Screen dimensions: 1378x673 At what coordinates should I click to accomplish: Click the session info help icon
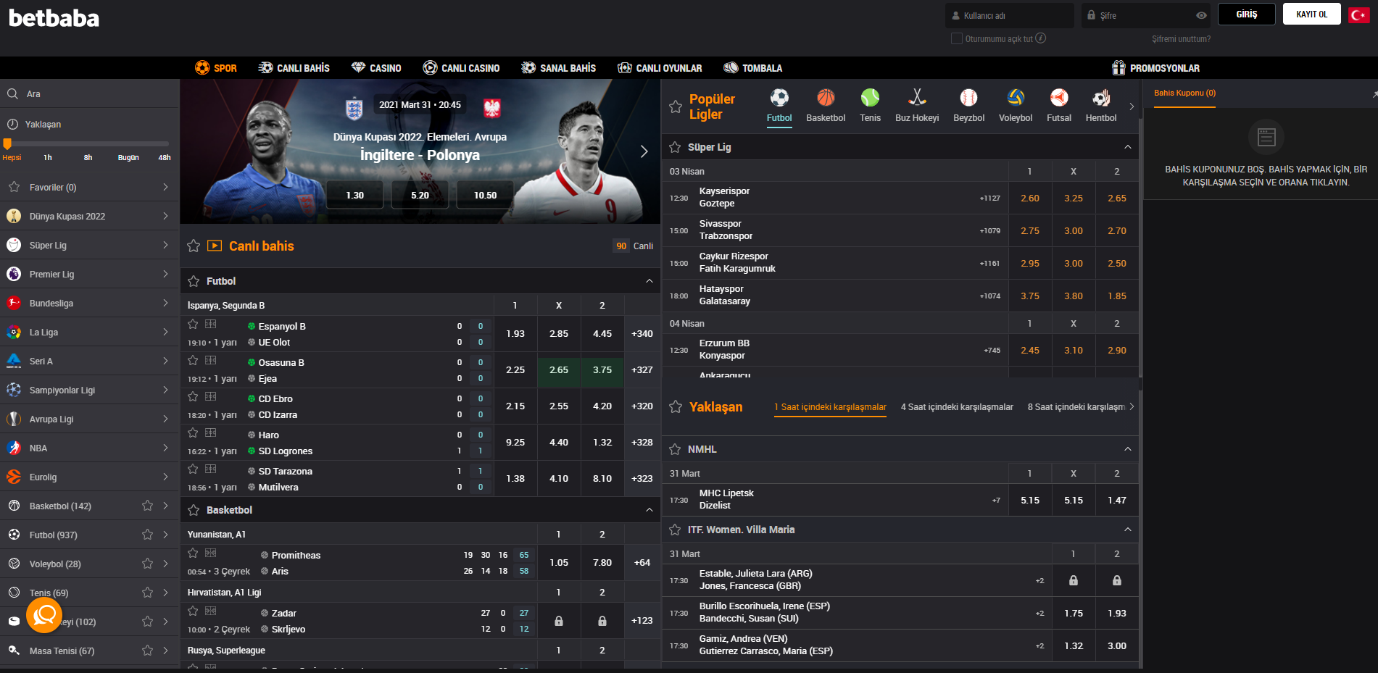tap(1041, 38)
